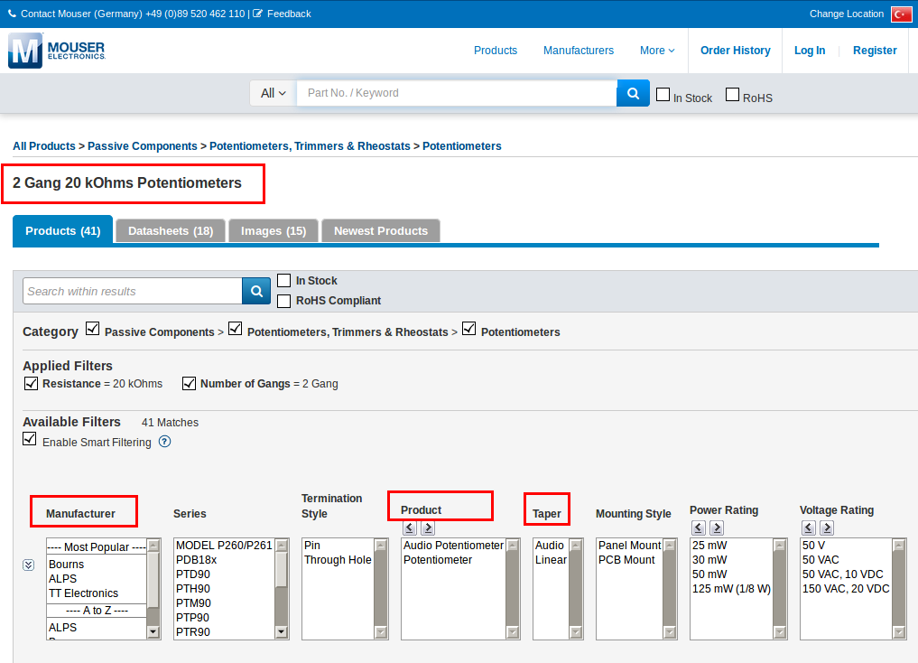Viewport: 918px width, 663px height.
Task: Click the right arrow under Product filter
Action: (x=428, y=528)
